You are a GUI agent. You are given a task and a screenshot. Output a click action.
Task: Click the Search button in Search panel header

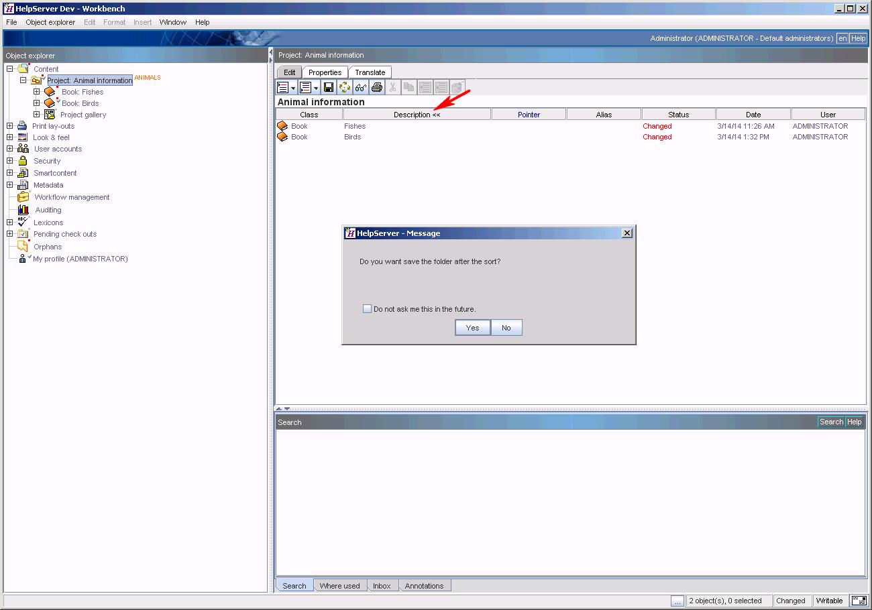[831, 422]
